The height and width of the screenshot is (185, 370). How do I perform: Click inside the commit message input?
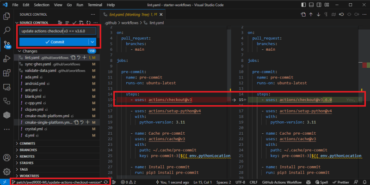(57, 31)
